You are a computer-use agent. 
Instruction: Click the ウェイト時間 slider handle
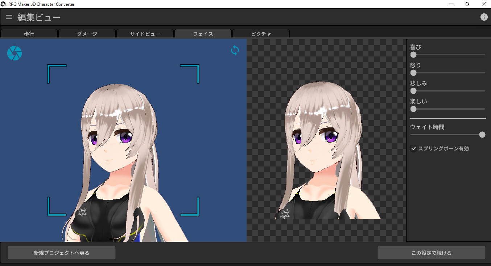click(482, 134)
